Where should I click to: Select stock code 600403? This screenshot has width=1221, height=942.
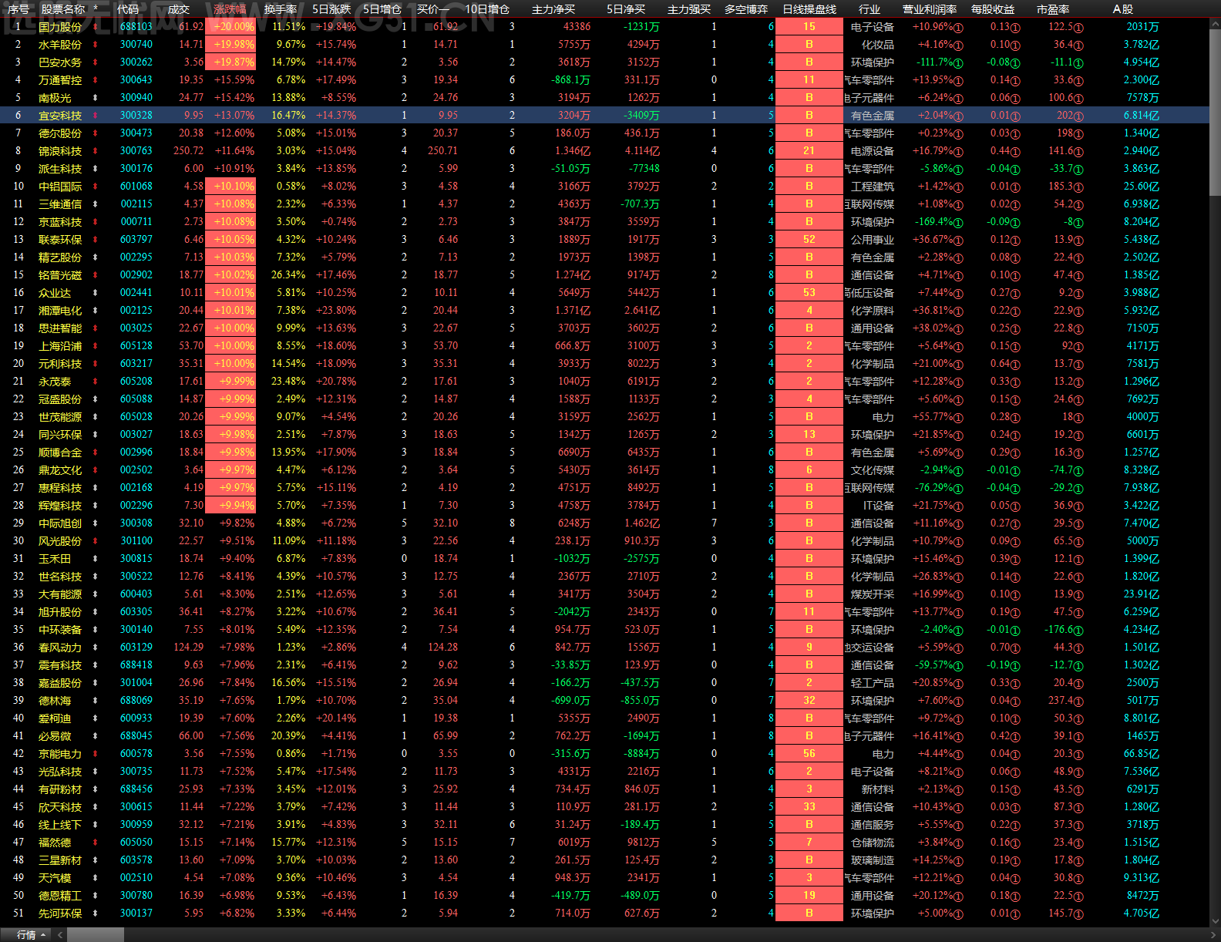tap(136, 594)
